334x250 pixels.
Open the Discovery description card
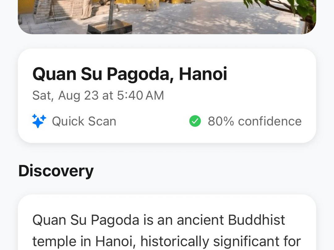tap(167, 222)
